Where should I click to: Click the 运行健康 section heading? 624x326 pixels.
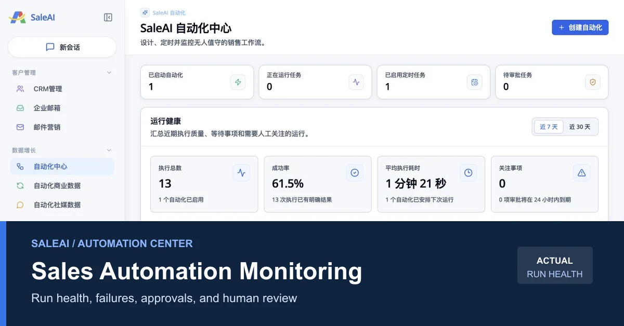pyautogui.click(x=165, y=121)
